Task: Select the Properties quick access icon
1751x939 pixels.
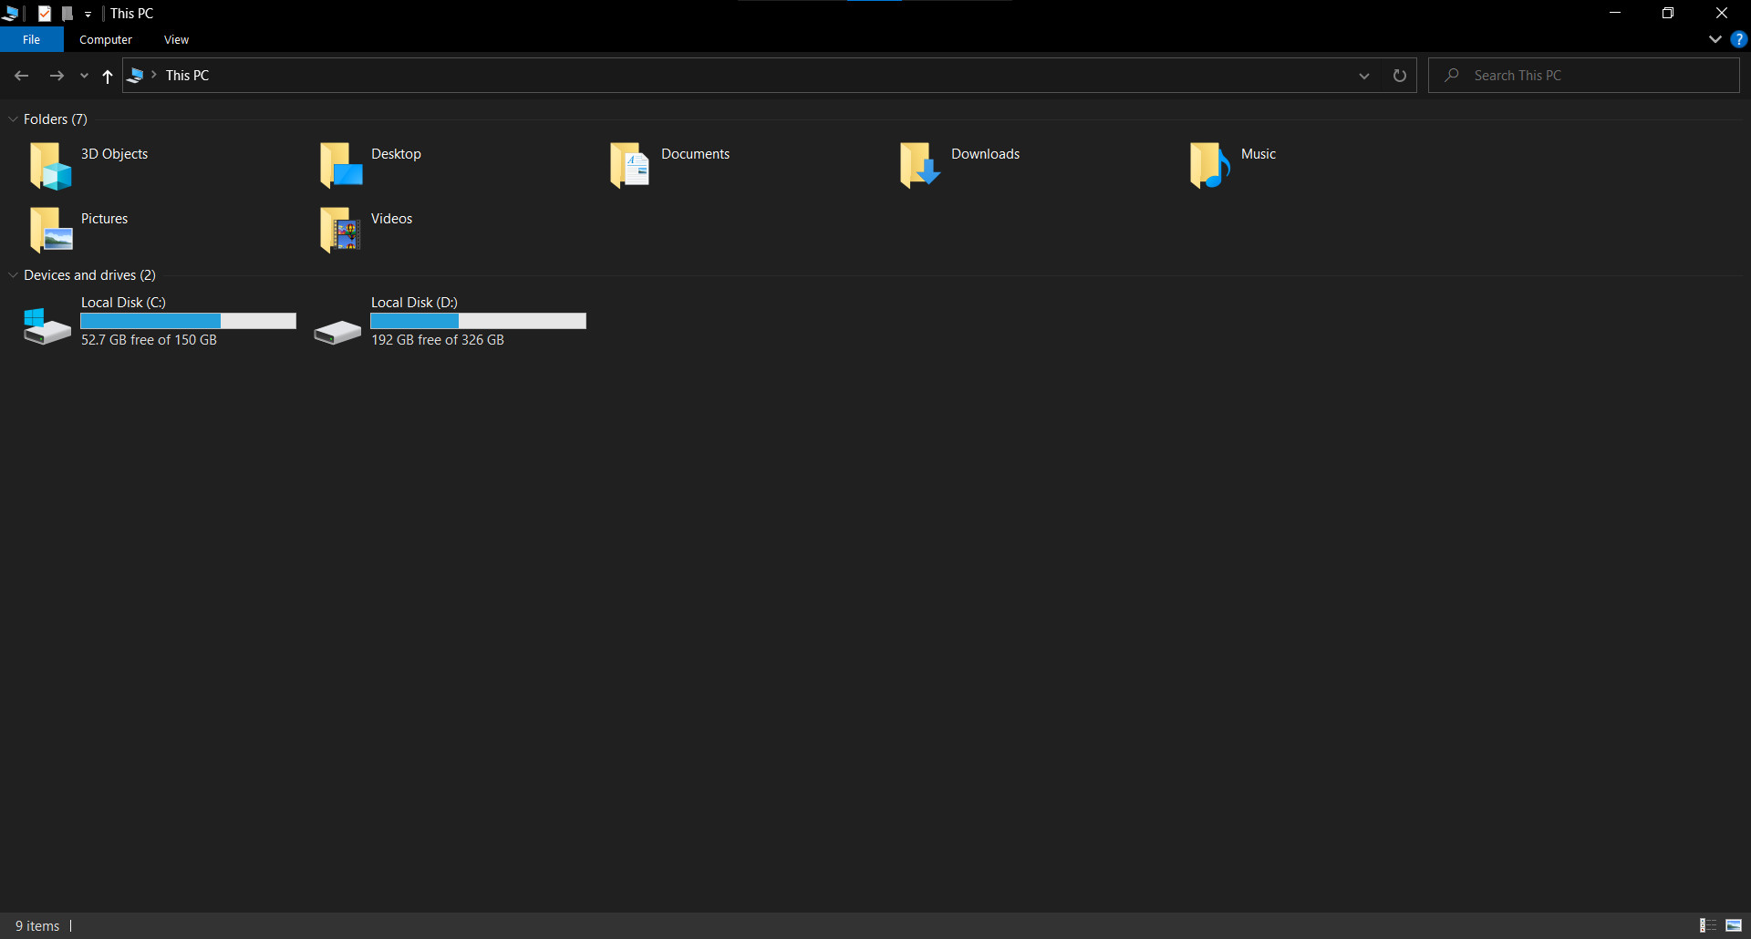Action: pyautogui.click(x=44, y=13)
